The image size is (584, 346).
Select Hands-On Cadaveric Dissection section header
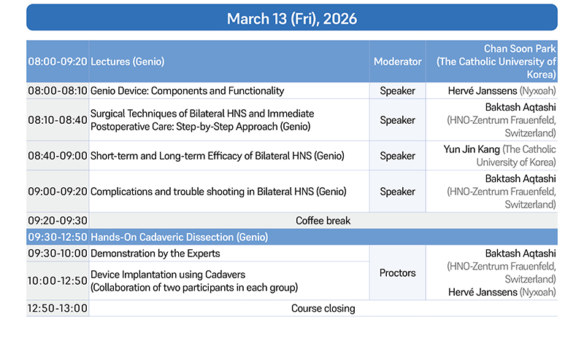pyautogui.click(x=179, y=237)
